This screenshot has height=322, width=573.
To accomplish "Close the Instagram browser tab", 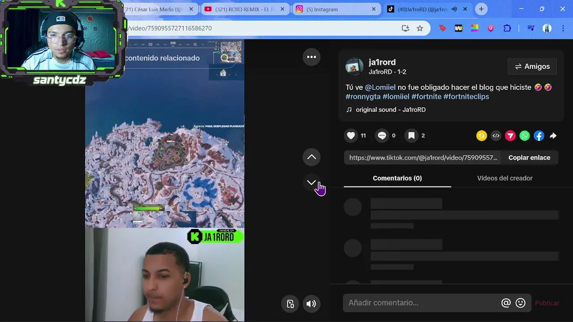I will click(x=374, y=9).
